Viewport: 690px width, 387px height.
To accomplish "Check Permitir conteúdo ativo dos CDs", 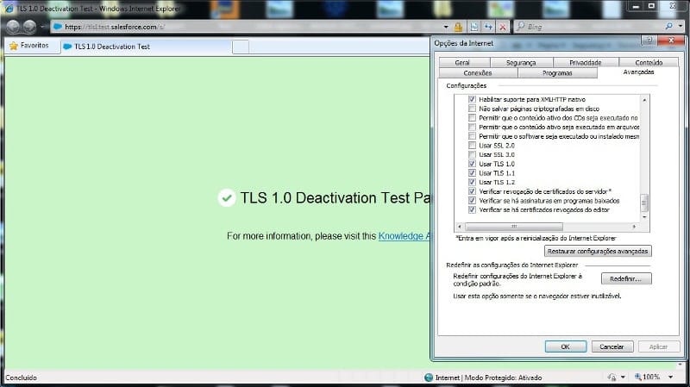I will (472, 118).
